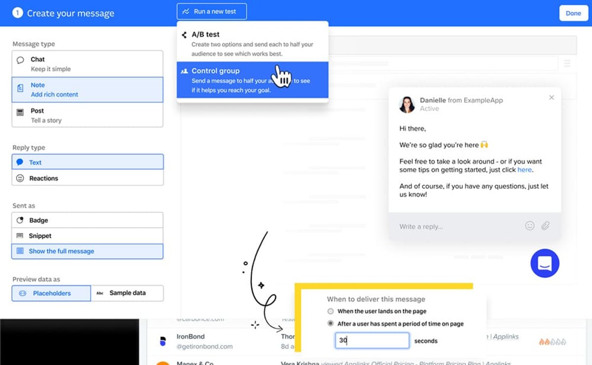The height and width of the screenshot is (365, 592).
Task: Select the Reactions reply type
Action: pyautogui.click(x=87, y=178)
